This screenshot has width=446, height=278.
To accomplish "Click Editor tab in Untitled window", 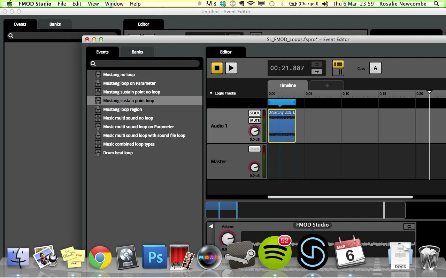I will [x=144, y=24].
